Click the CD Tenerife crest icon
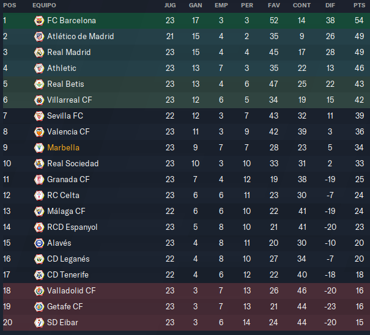Viewport: 370px width, 335px height. pos(39,275)
